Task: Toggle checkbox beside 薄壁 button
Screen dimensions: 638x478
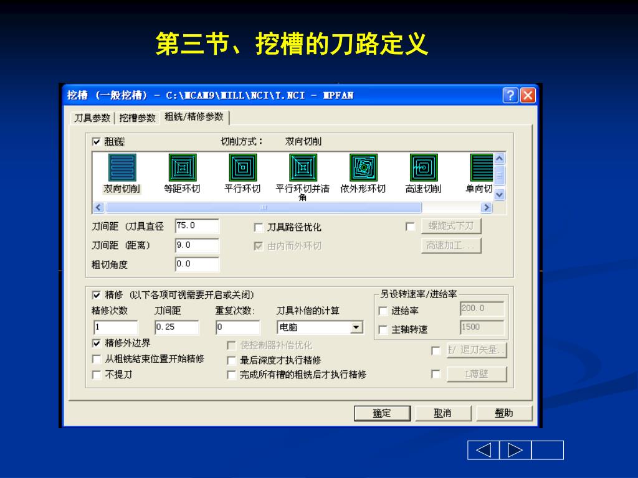Action: tap(436, 374)
